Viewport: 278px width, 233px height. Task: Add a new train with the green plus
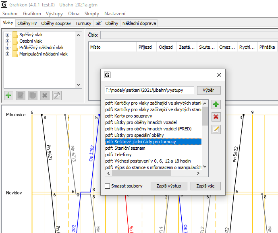click(x=8, y=95)
